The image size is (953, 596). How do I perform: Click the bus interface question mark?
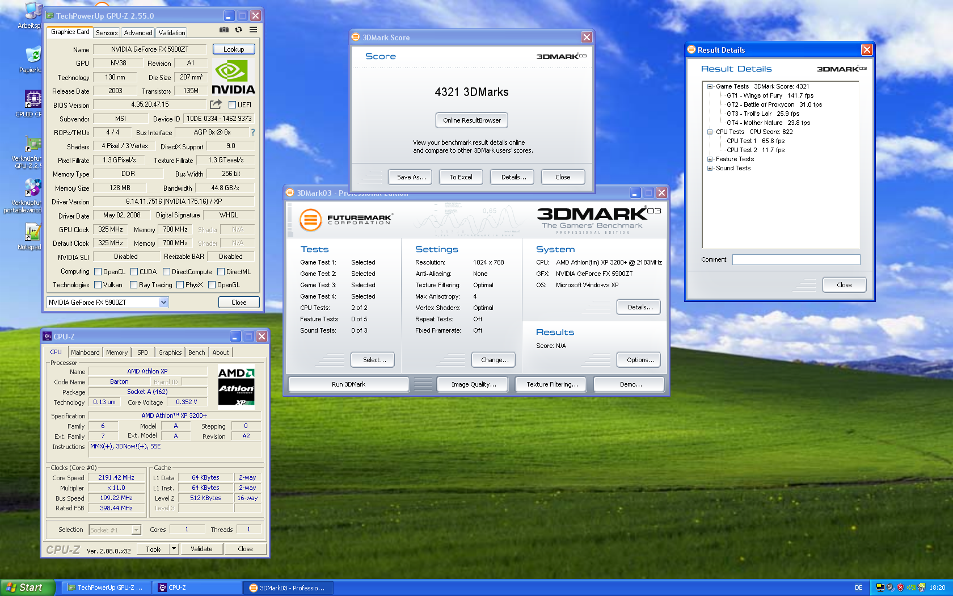[x=253, y=132]
